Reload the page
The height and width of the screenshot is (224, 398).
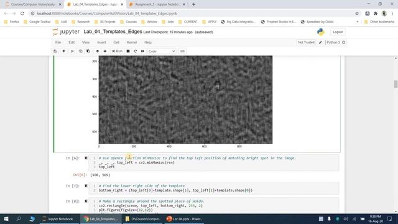(x=22, y=14)
